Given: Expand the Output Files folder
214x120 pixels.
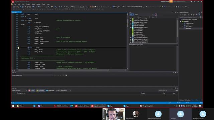Looking at the screenshot, I should click(182, 27).
